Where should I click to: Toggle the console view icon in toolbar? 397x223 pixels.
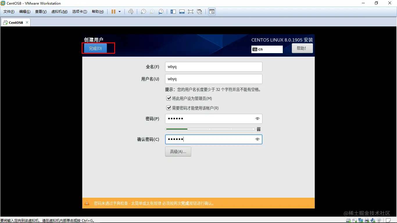212,12
